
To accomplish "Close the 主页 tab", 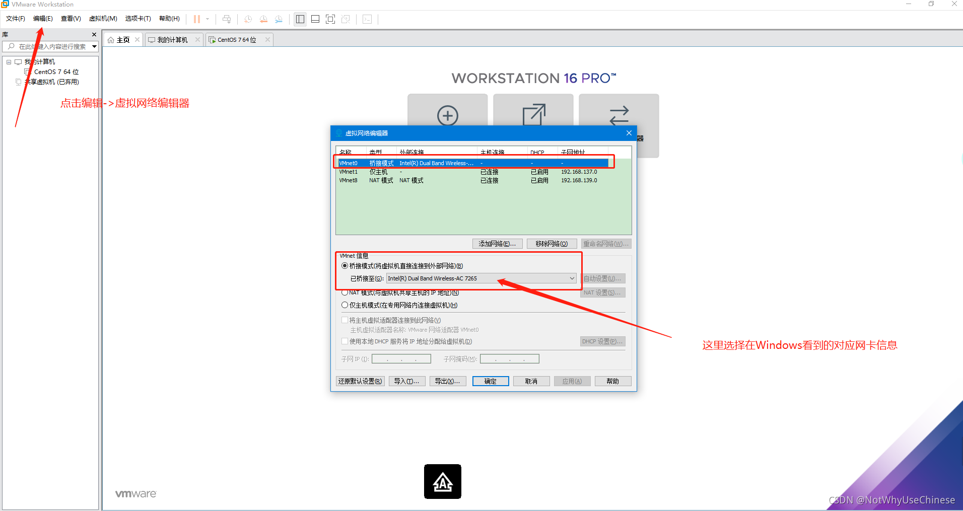I will (x=137, y=39).
